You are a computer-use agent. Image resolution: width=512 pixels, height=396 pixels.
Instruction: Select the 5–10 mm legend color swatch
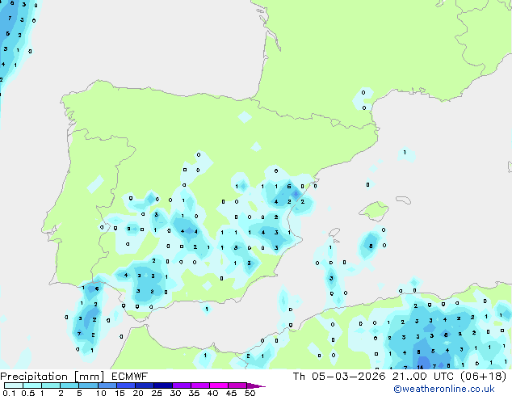click(88, 385)
